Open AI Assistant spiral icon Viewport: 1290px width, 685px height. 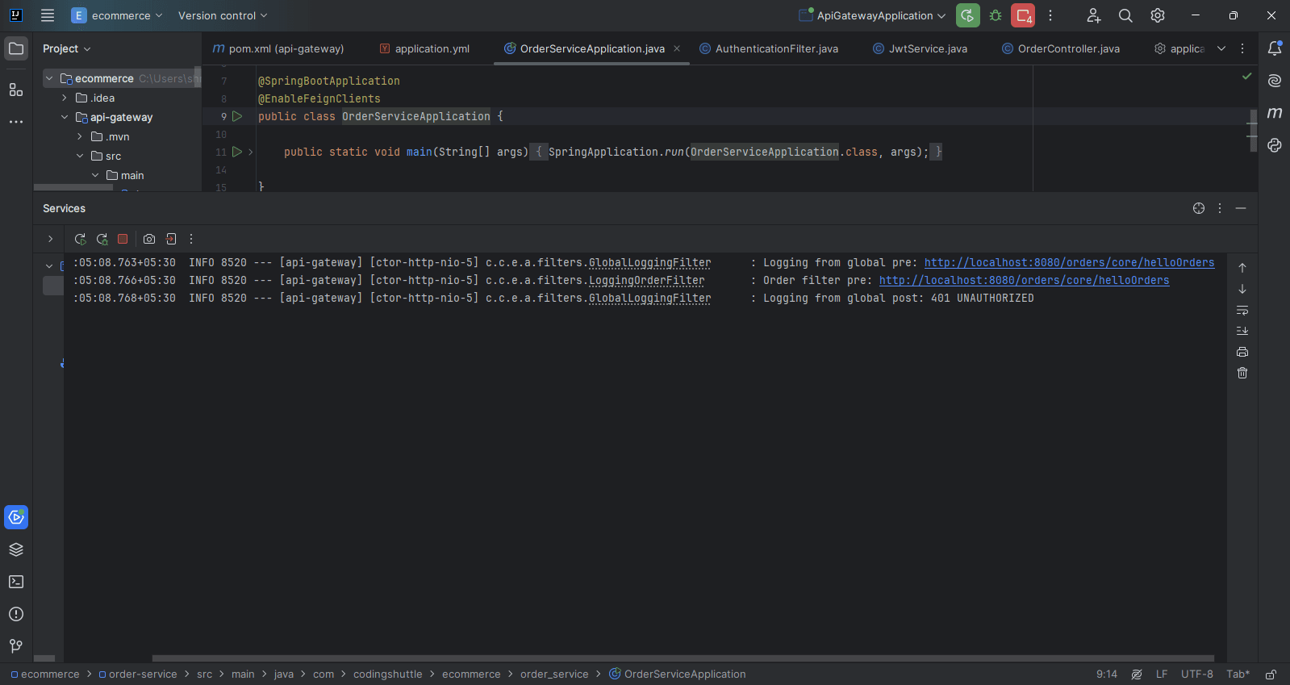pos(1275,81)
